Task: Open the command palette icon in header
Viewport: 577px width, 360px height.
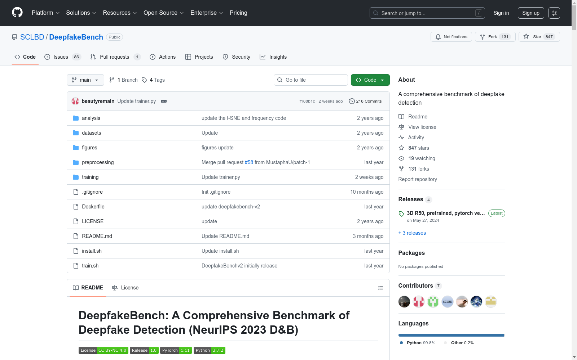Action: 554,13
